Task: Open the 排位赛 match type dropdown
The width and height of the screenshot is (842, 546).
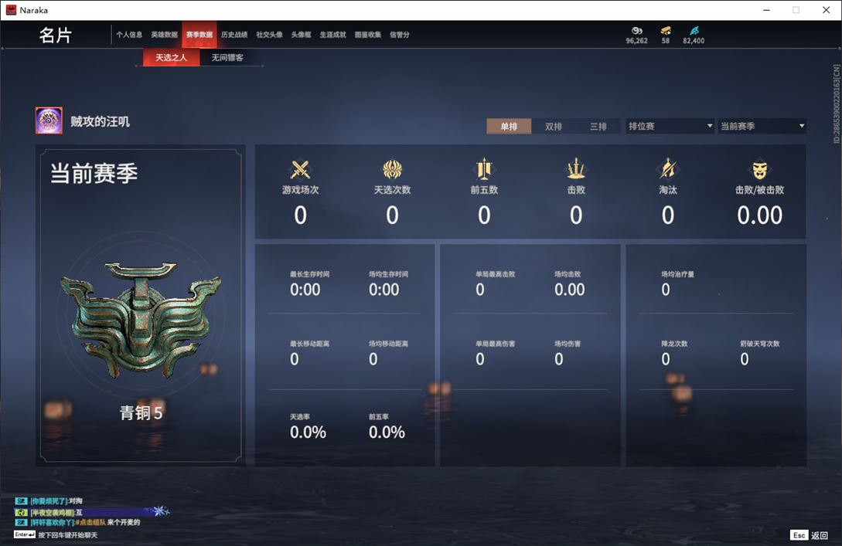Action: click(670, 126)
